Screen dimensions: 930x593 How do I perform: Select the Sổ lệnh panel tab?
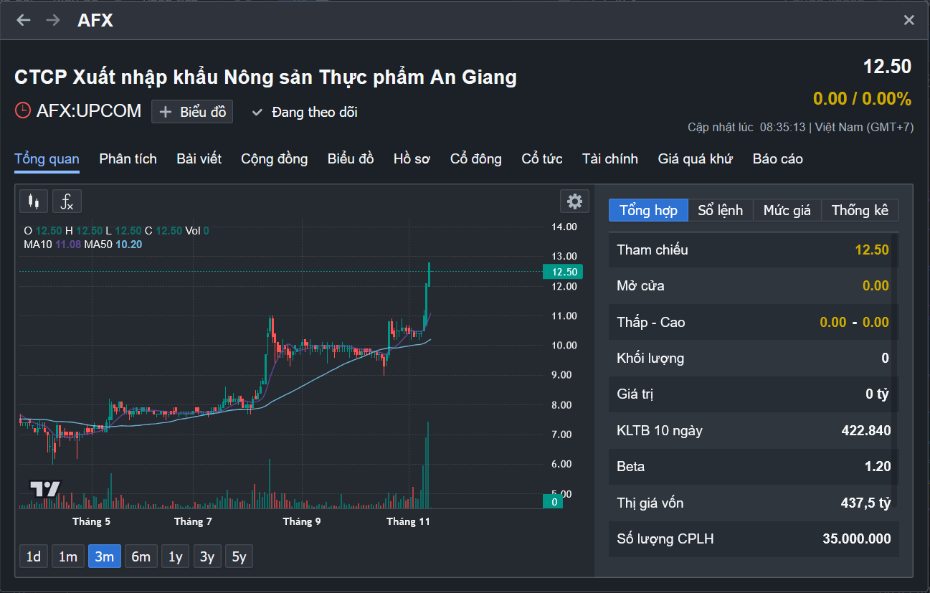pos(721,210)
